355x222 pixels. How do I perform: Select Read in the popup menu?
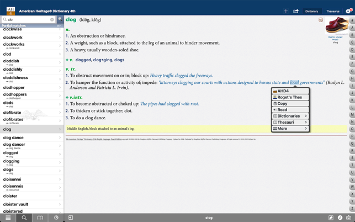290,110
